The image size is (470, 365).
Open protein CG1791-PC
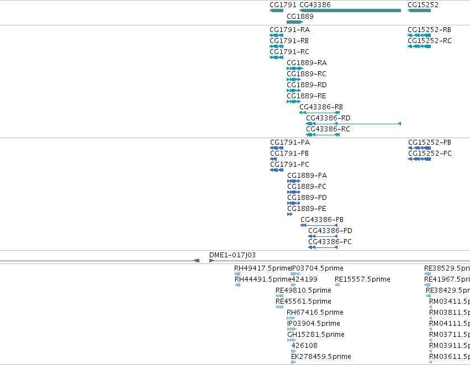tap(289, 165)
